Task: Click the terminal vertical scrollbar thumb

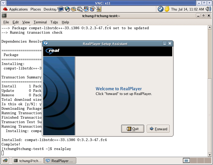Action: [x=210, y=116]
